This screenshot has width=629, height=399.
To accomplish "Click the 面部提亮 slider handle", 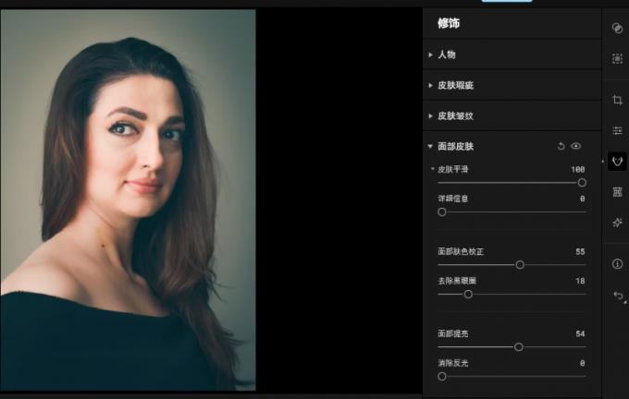I will pos(518,347).
